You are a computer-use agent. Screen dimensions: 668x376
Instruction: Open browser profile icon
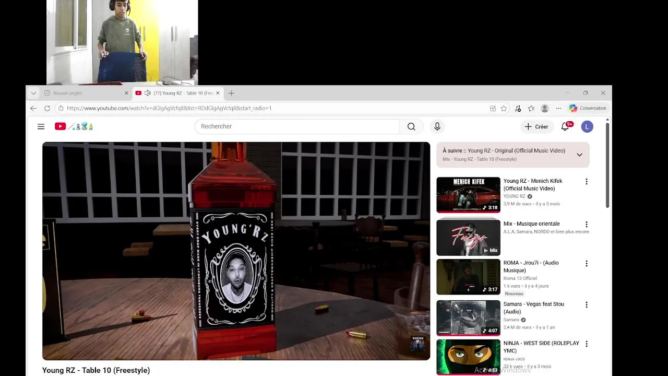click(545, 108)
